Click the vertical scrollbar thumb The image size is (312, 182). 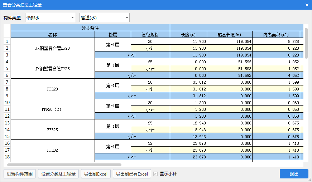coord(306,43)
